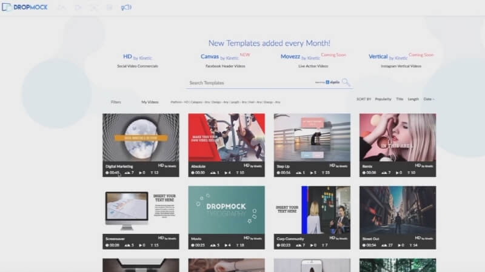Click video count icon on Remix card
Viewport: 485px width, 272px height.
pos(398,173)
